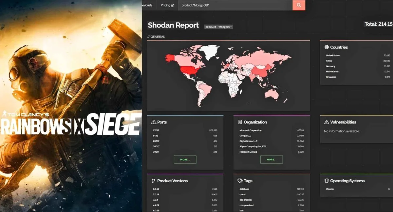
Task: Click the Ports network icon
Action: click(x=153, y=122)
